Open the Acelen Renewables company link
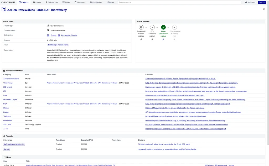 point(11,79)
